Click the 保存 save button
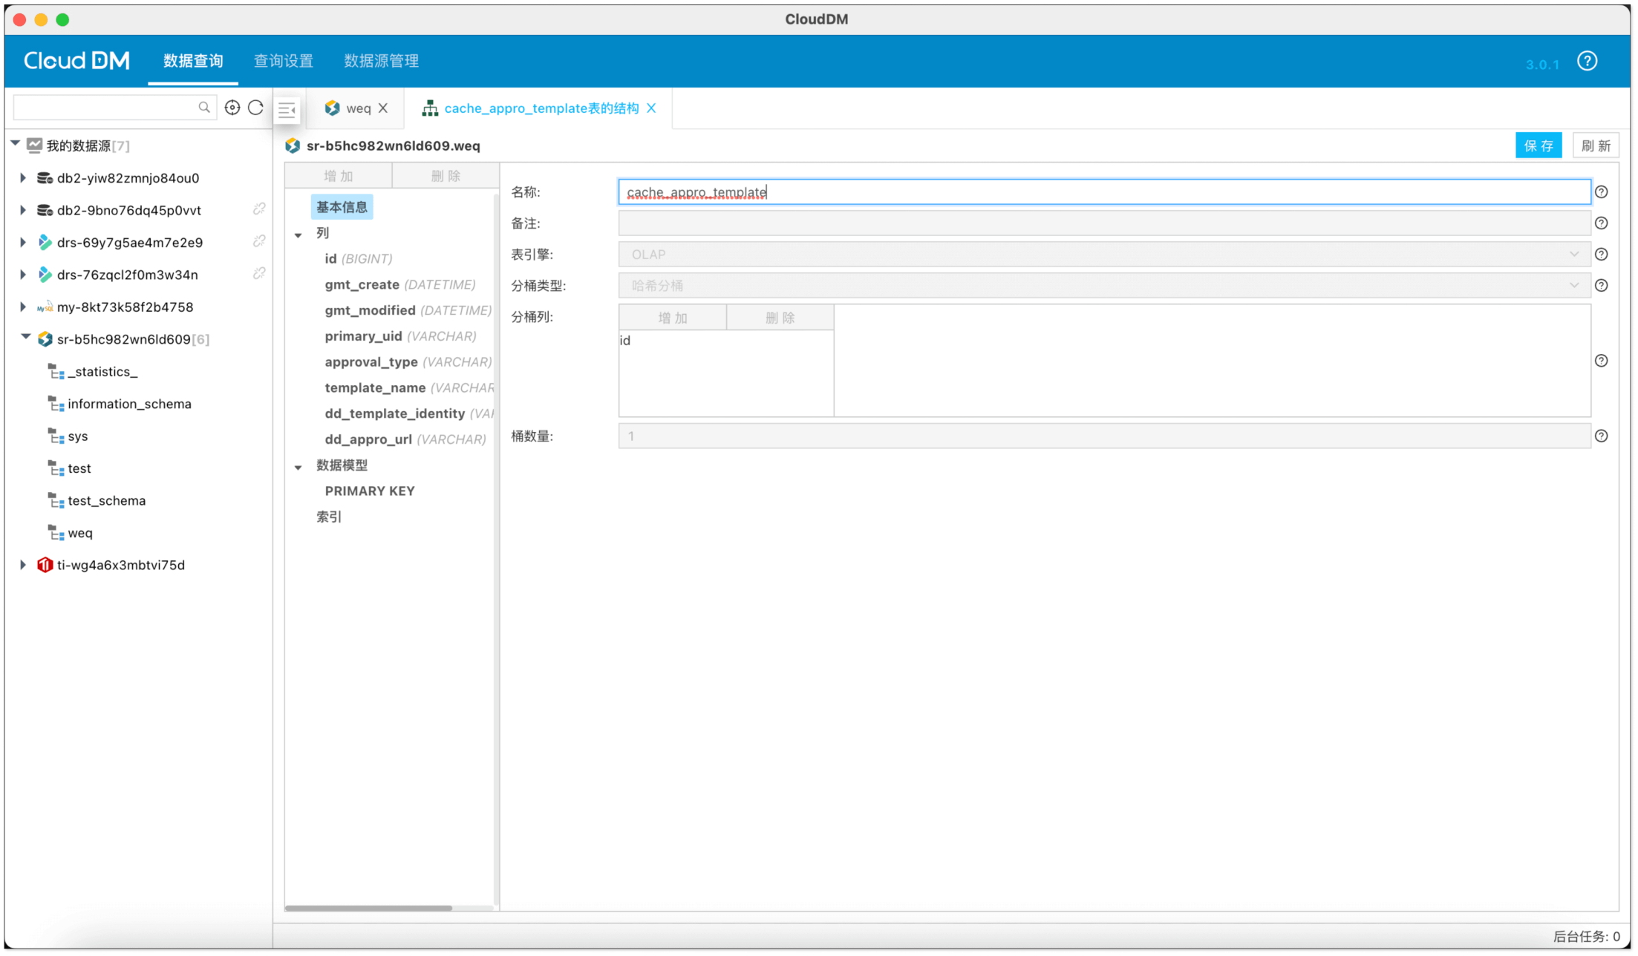1638x956 pixels. [1538, 145]
